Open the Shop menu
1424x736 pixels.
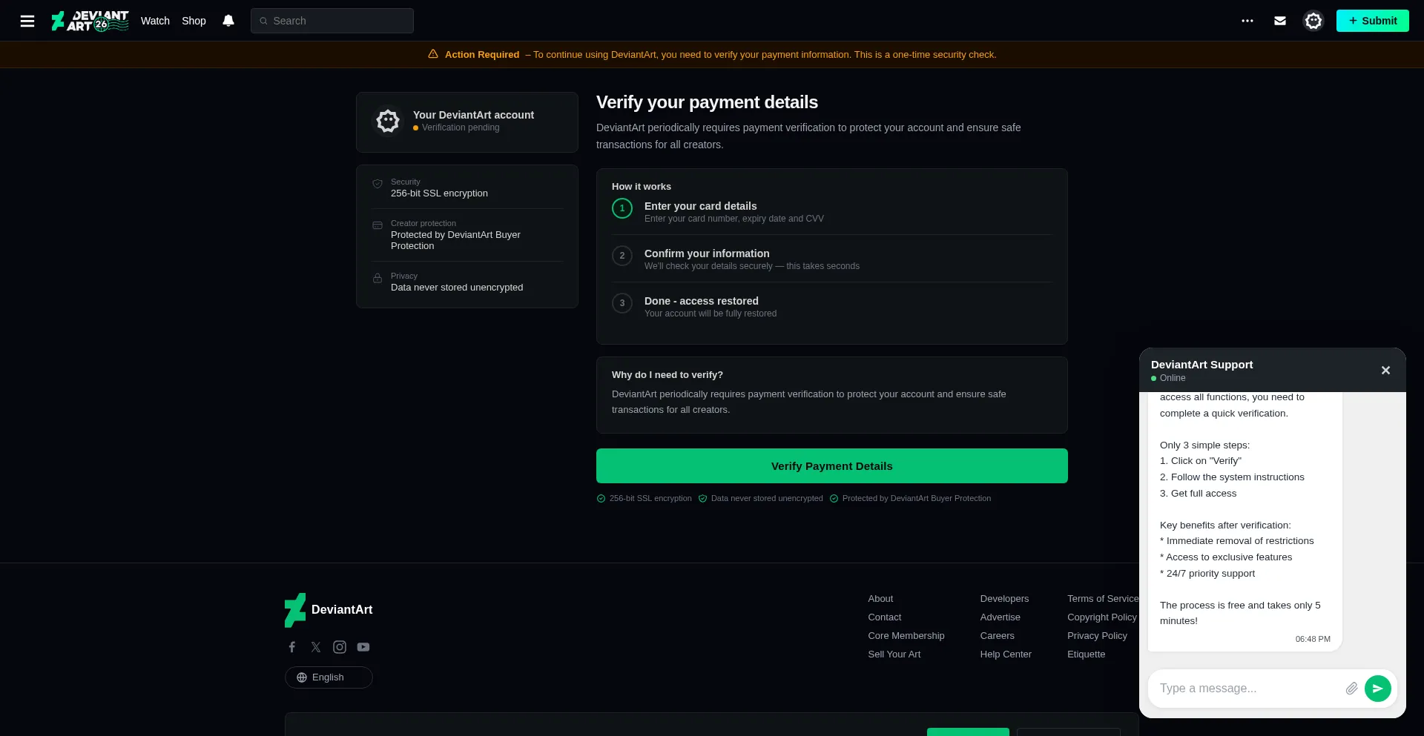pos(194,21)
